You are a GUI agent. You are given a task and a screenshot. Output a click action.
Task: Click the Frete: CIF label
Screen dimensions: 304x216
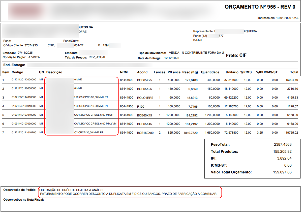(236, 55)
